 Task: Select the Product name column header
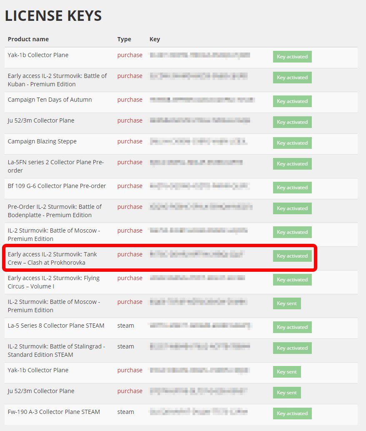[28, 39]
